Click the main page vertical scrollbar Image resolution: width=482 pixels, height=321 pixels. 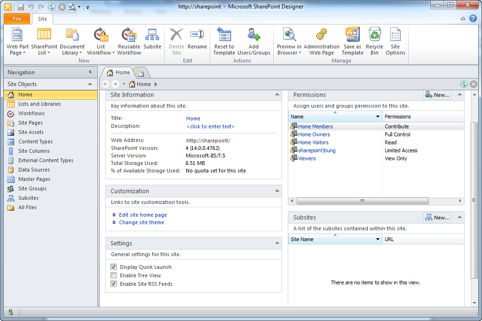click(474, 201)
